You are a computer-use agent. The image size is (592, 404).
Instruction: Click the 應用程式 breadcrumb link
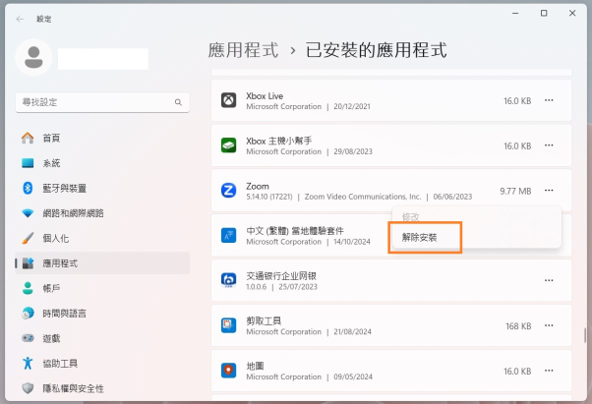(x=244, y=50)
